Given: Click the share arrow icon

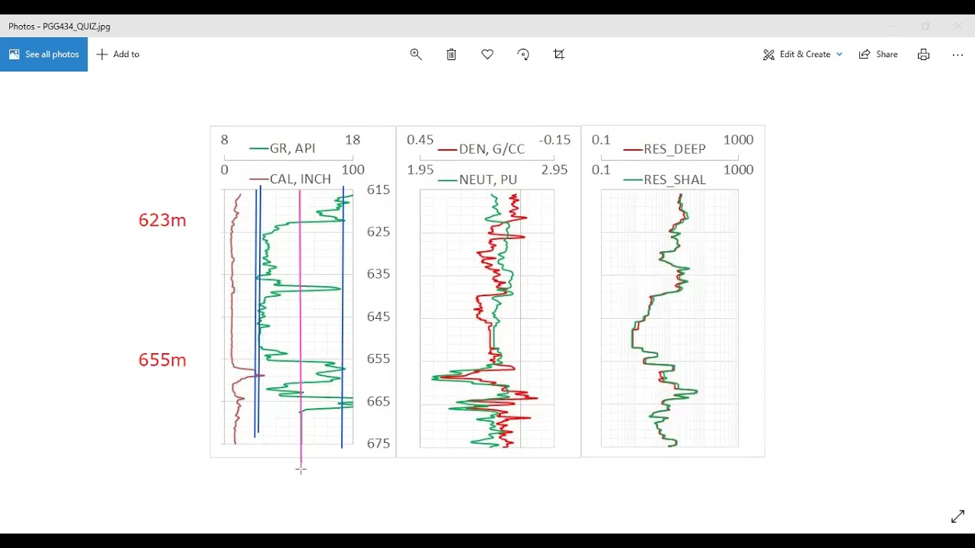Looking at the screenshot, I should coord(865,54).
